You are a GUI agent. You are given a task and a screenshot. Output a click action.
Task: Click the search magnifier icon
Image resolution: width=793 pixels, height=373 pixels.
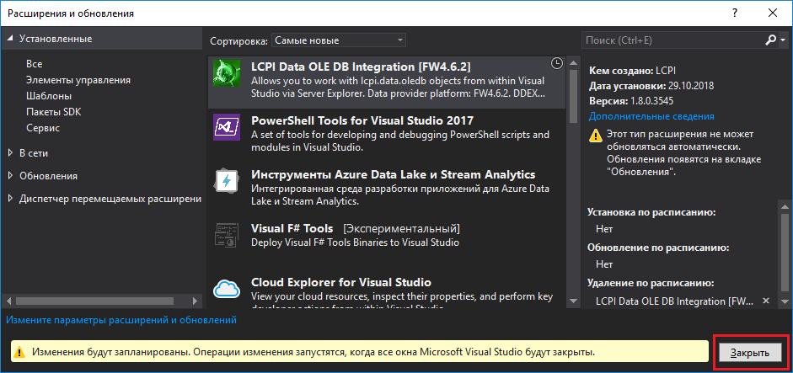coord(771,40)
